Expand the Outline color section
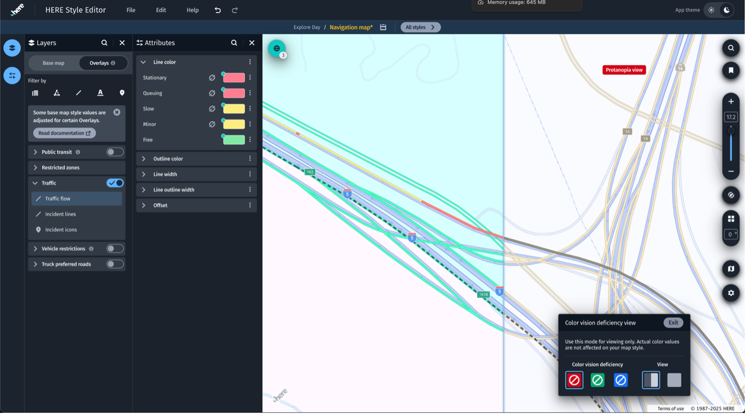 click(144, 159)
